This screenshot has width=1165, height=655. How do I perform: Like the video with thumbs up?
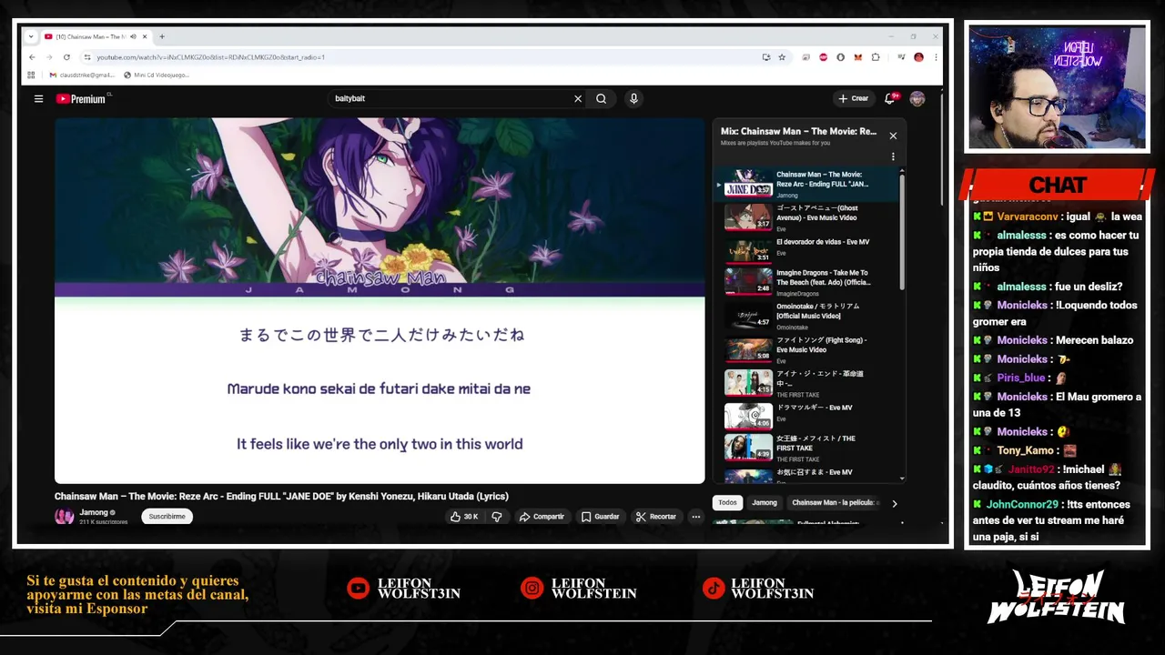(464, 517)
